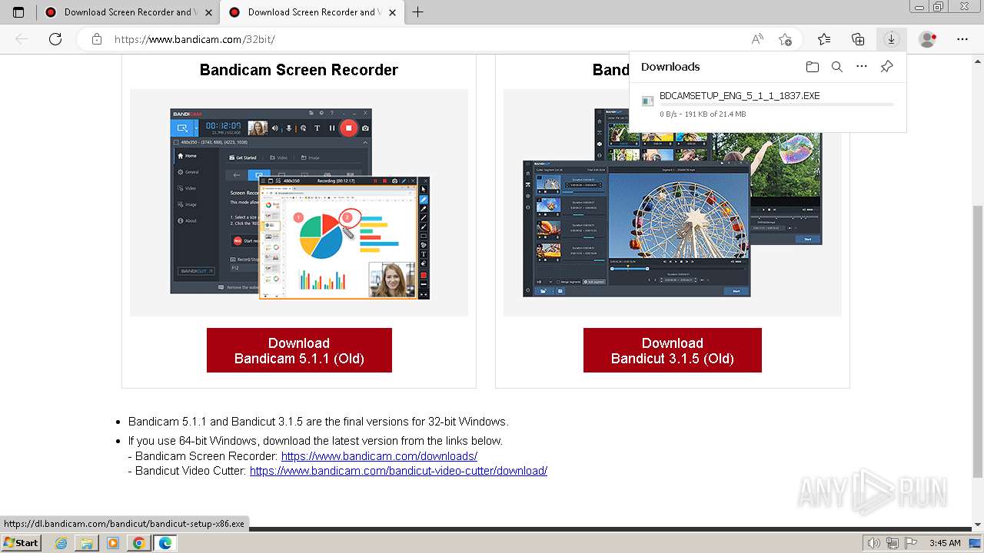The height and width of the screenshot is (553, 984).
Task: Open Windows Media Player taskbar icon
Action: tap(113, 543)
